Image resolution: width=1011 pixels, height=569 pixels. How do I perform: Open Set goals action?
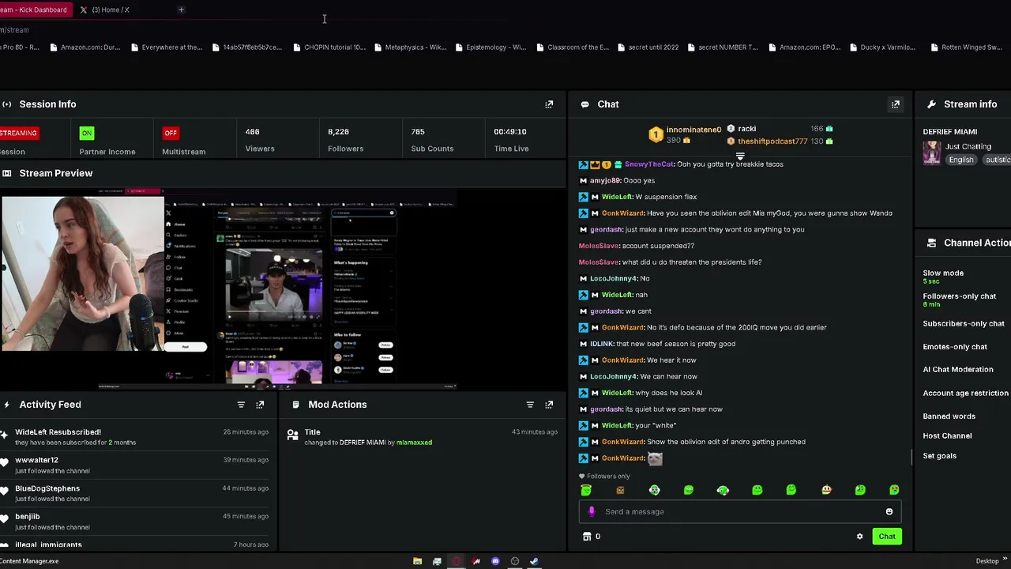pyautogui.click(x=939, y=456)
